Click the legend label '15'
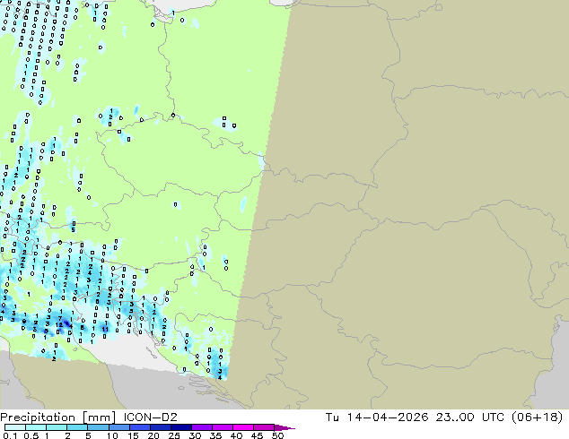Viewport: 569px width, 439px height. click(133, 435)
